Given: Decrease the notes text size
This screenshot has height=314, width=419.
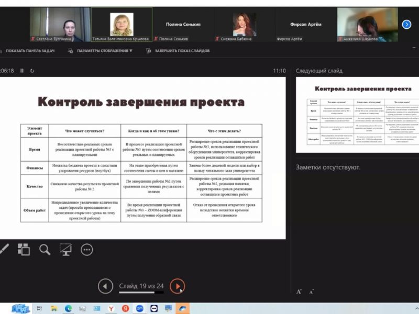Looking at the screenshot, I should coord(312,291).
